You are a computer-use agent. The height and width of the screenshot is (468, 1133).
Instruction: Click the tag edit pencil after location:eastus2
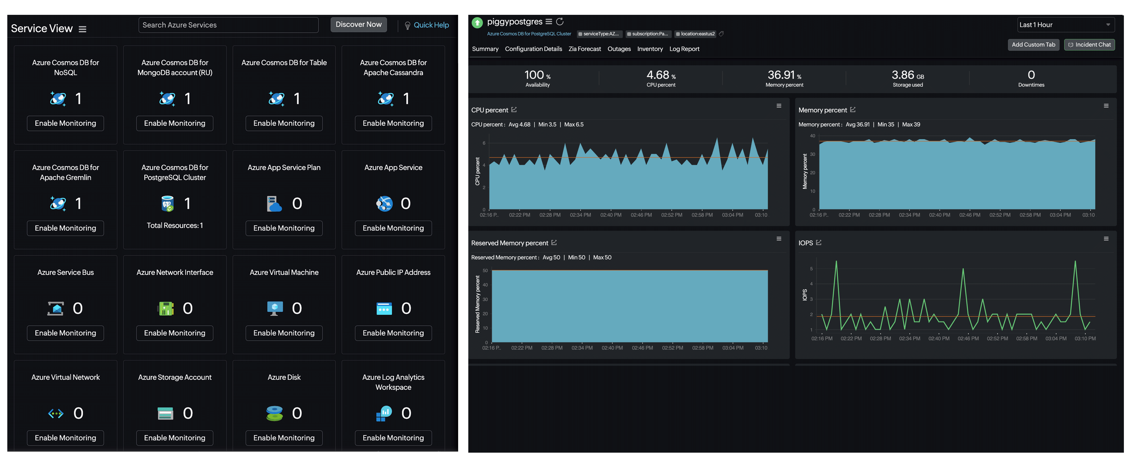pyautogui.click(x=721, y=34)
